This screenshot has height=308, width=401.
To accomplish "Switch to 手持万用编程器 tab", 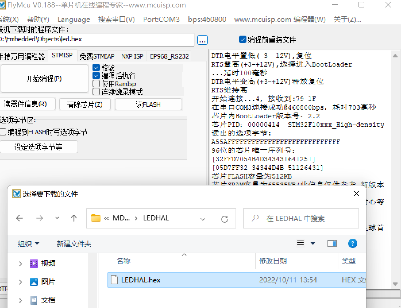I will click(22, 56).
